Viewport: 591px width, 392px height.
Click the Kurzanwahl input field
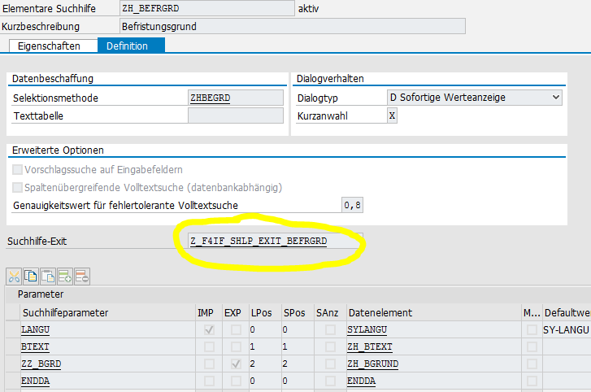click(x=392, y=115)
